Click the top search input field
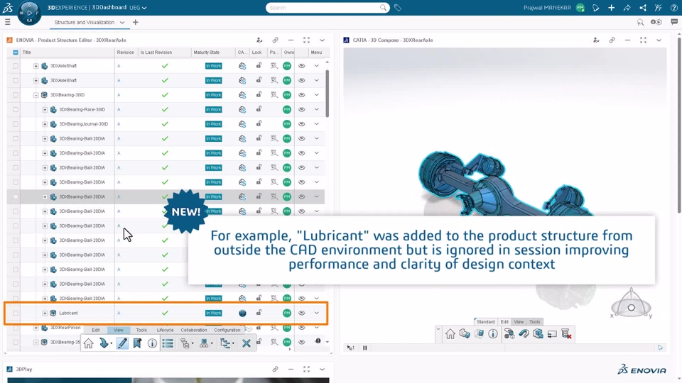Screen dimensions: 682x383 point(327,8)
